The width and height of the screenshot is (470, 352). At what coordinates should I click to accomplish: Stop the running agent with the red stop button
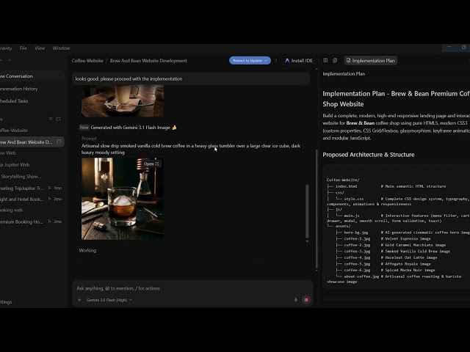[306, 300]
